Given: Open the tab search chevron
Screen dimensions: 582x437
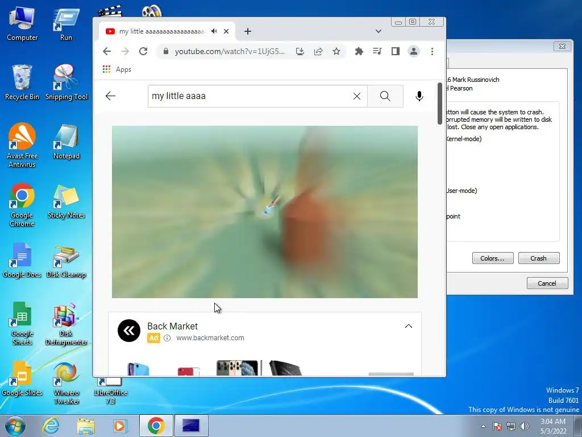Looking at the screenshot, I should [378, 31].
